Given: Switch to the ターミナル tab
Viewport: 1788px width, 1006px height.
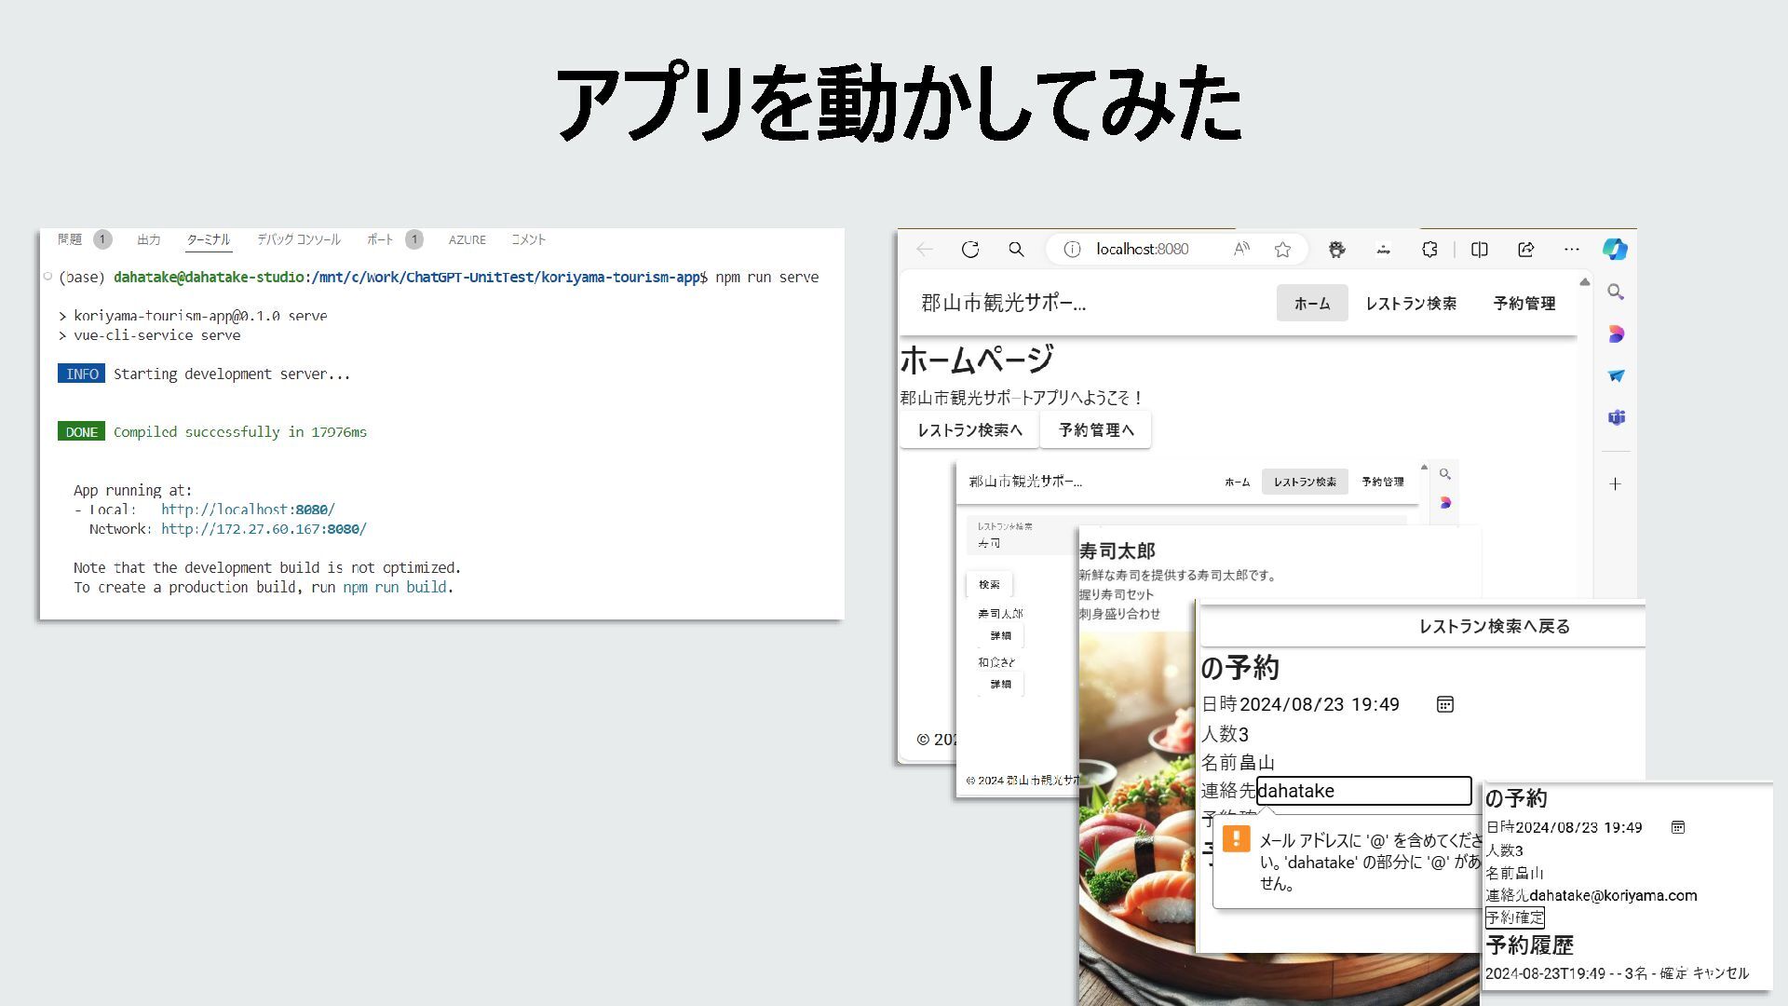Looking at the screenshot, I should pos(208,239).
